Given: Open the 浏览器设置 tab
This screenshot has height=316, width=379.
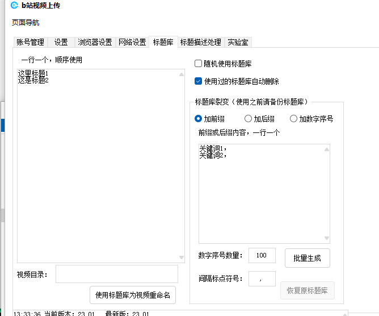Looking at the screenshot, I should tap(95, 43).
